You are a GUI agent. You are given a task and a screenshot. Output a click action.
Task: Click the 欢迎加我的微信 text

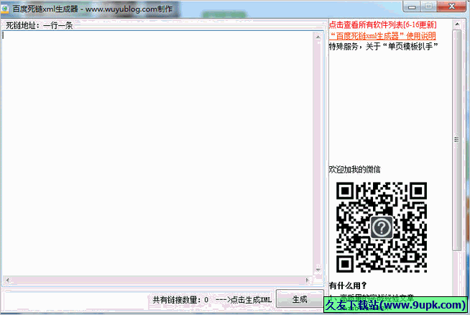tap(354, 170)
